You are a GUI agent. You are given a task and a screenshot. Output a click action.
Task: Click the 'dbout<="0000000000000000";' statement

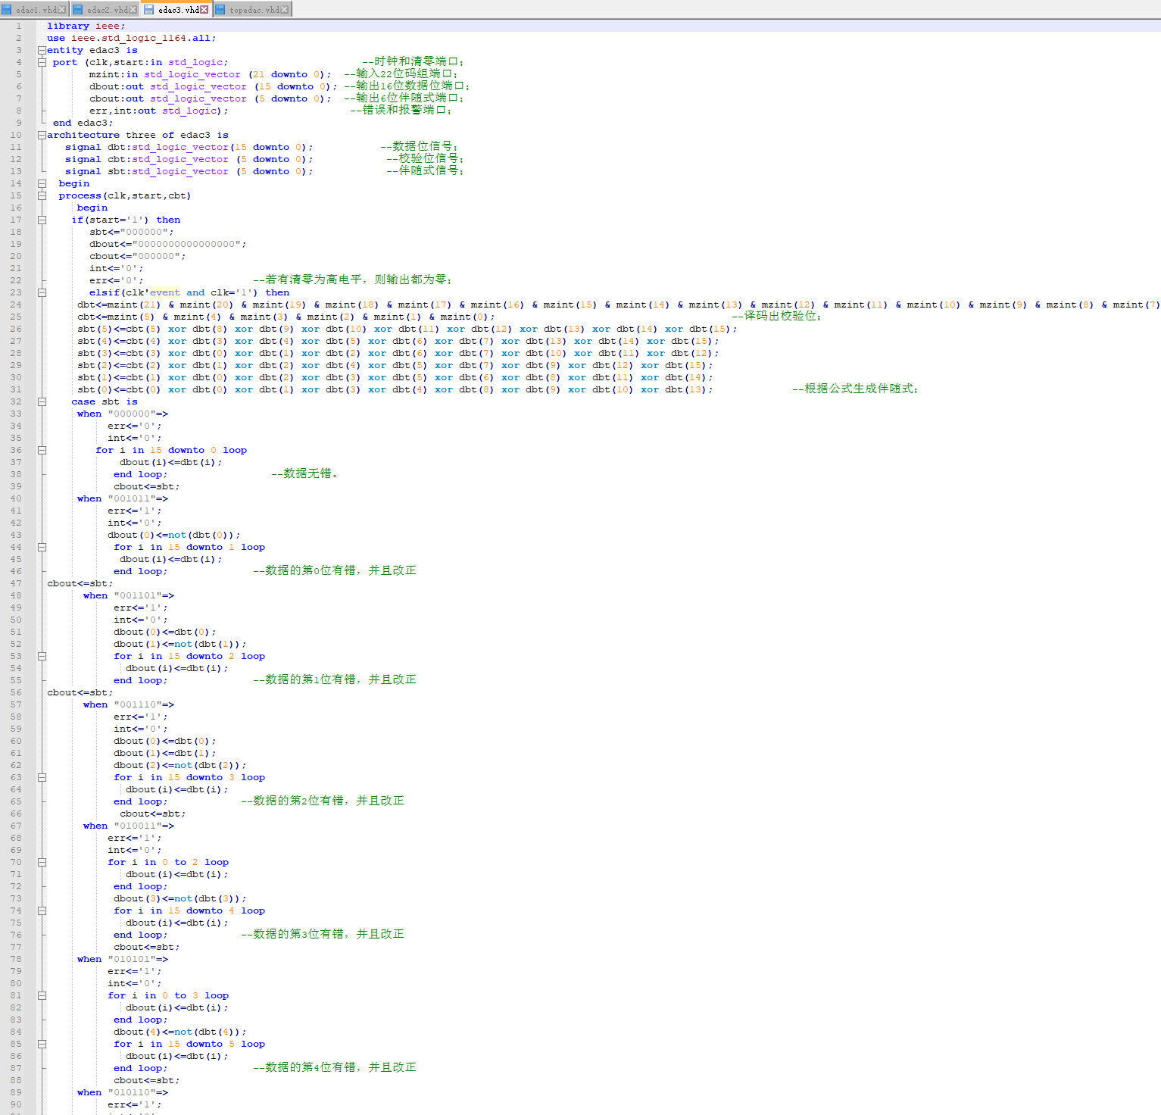point(167,244)
